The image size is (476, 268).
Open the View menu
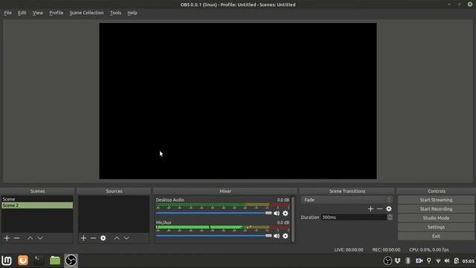coord(38,13)
